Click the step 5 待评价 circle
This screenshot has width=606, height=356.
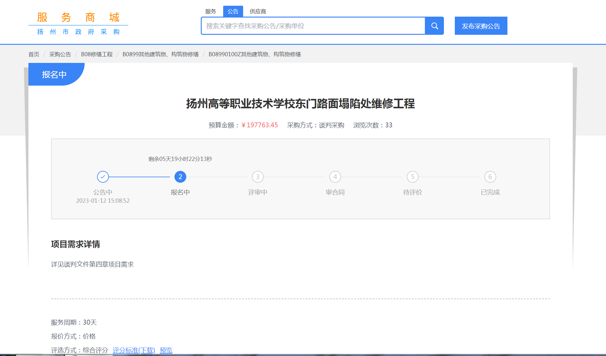[412, 177]
